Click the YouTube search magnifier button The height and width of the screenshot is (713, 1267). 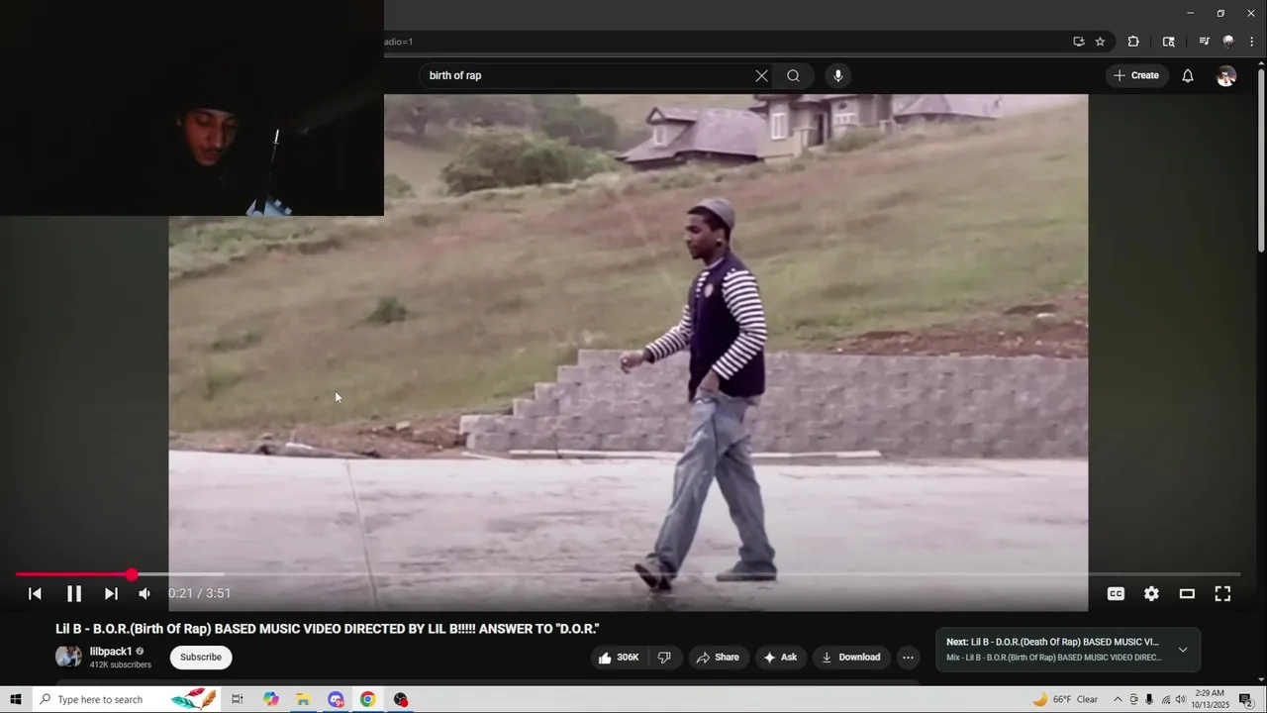[793, 76]
